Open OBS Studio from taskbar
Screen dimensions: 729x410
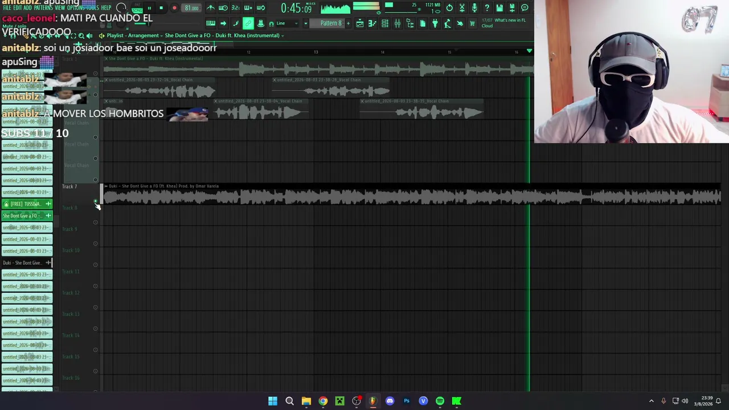pos(357,401)
